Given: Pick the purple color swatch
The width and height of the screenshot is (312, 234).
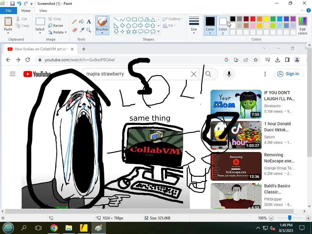Looking at the screenshot, I should [293, 19].
